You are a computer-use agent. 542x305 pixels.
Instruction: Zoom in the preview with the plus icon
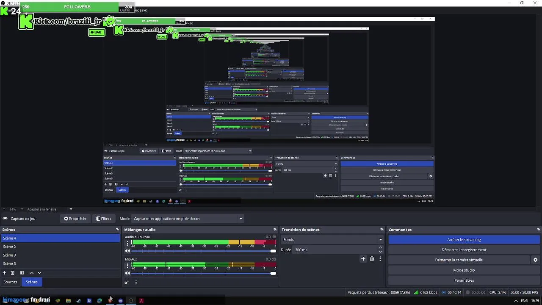[22, 209]
